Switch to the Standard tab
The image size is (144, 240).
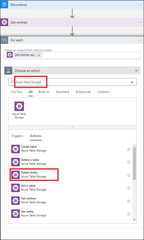62,92
